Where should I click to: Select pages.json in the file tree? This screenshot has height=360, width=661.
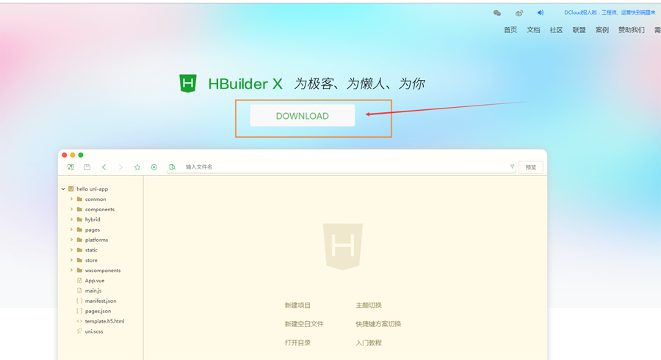(98, 311)
